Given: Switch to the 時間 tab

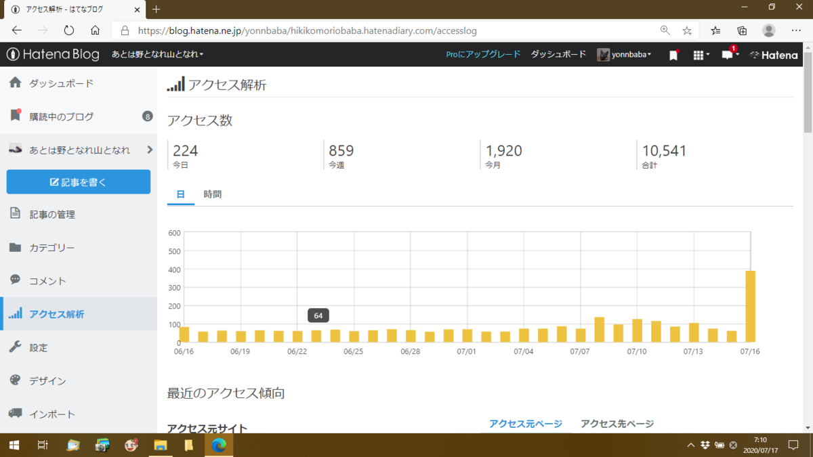Looking at the screenshot, I should click(x=212, y=194).
